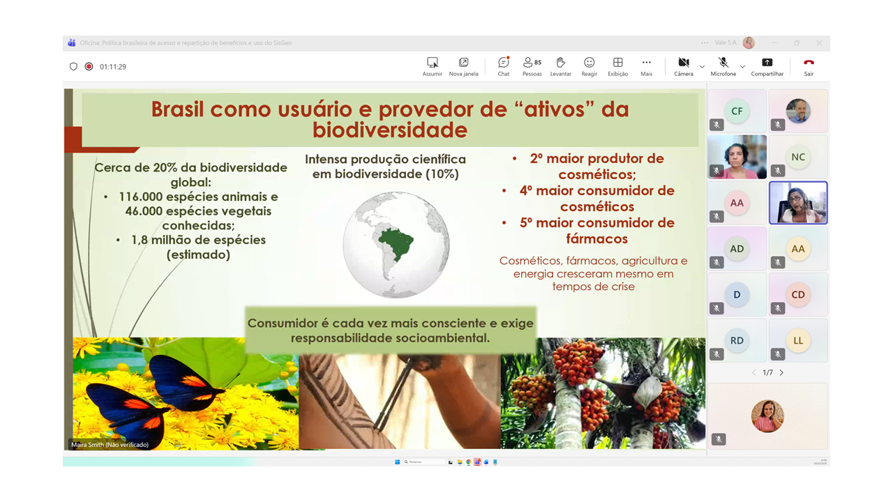Select the highlighted active speaker video tile
Viewport: 893px width, 502px height.
(798, 203)
